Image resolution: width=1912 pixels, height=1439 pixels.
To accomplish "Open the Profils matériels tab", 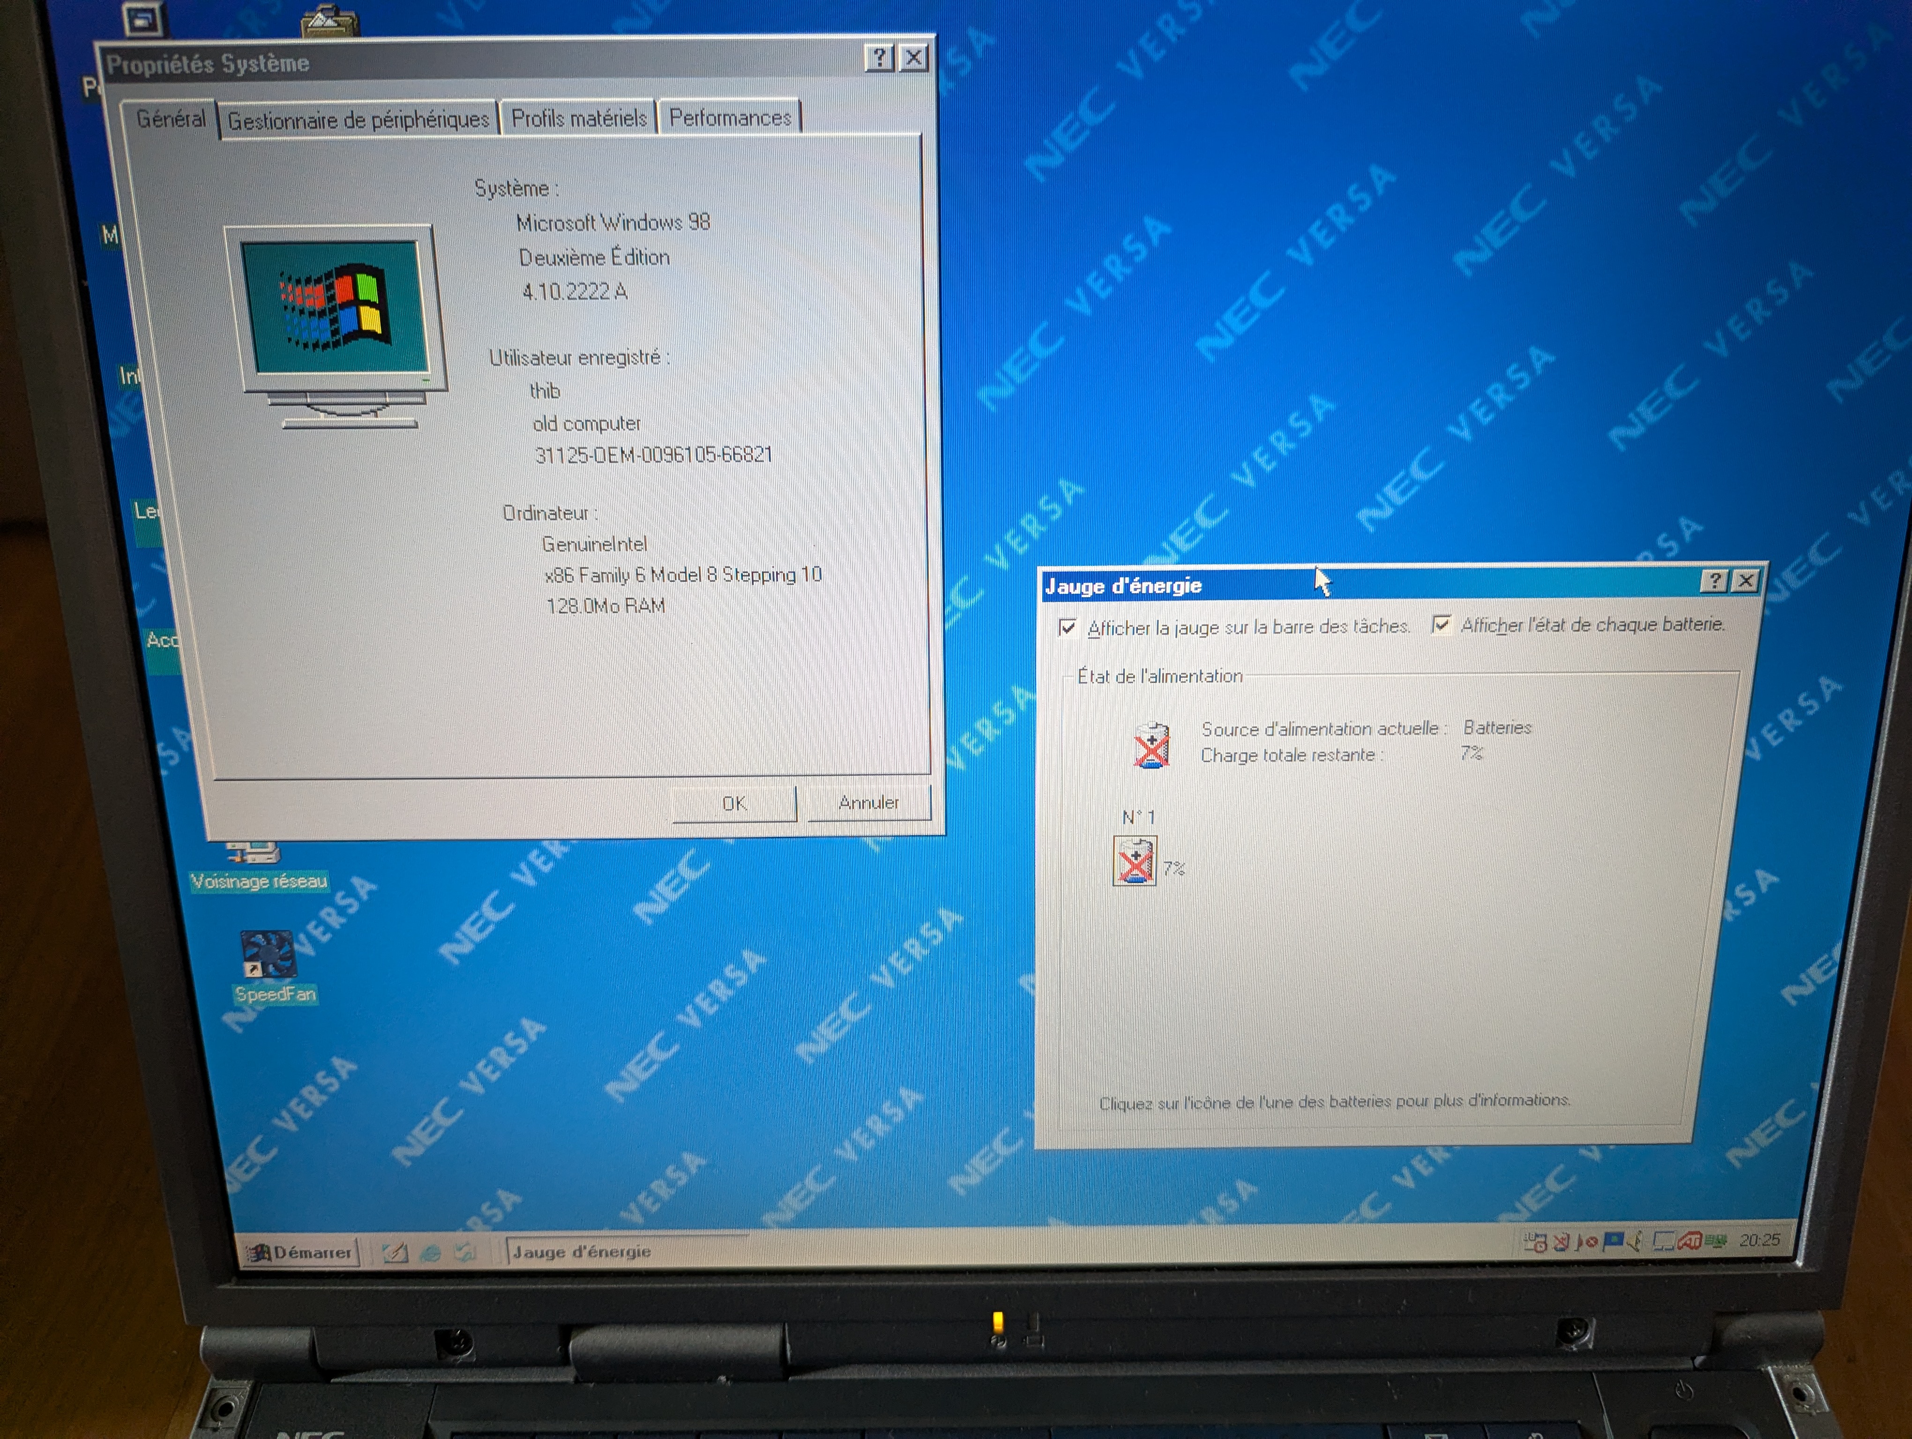I will coord(578,119).
